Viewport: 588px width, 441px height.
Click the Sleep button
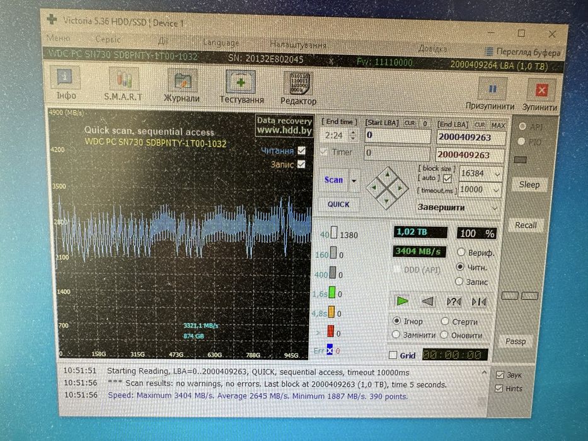[x=529, y=185]
